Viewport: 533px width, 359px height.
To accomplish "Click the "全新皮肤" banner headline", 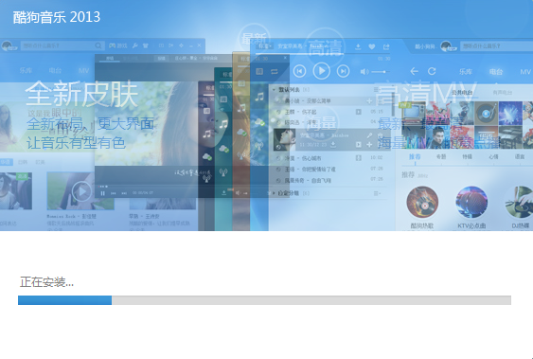I will (x=81, y=94).
